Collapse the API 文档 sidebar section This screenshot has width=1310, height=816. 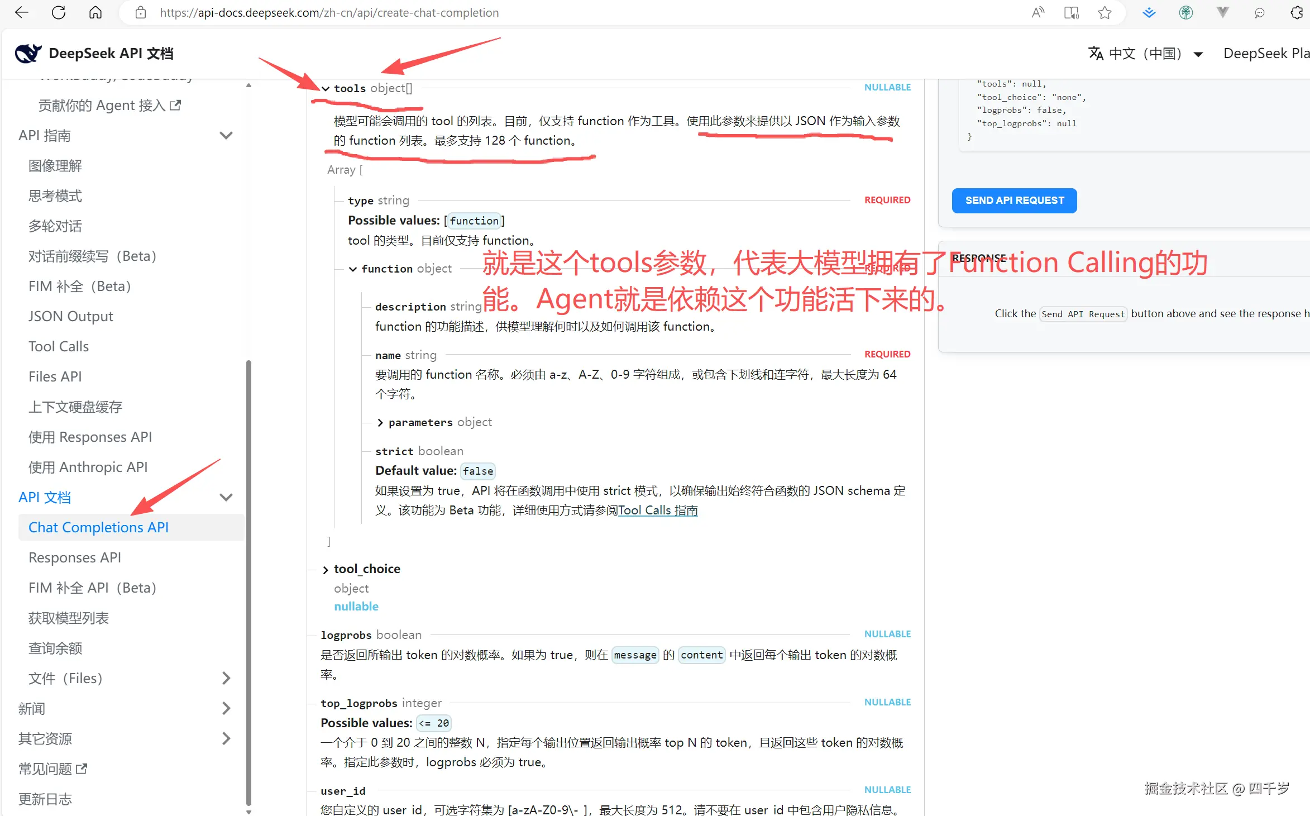pos(226,497)
